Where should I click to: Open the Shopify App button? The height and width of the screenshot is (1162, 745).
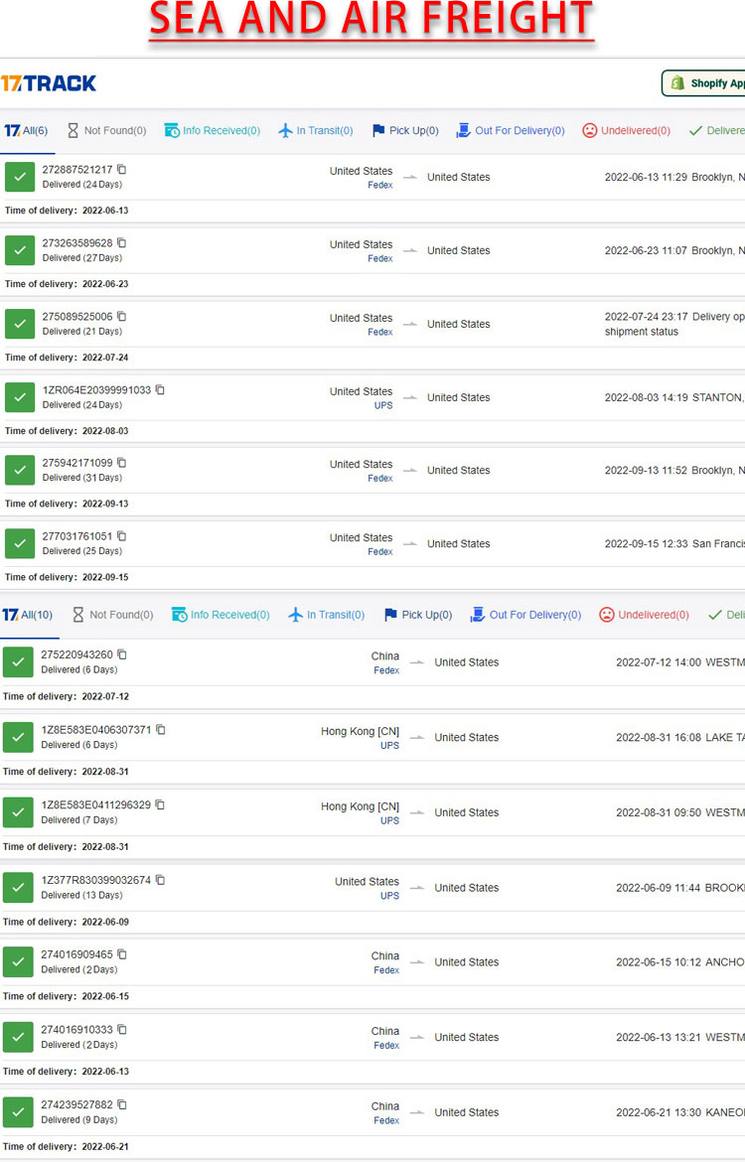click(703, 83)
